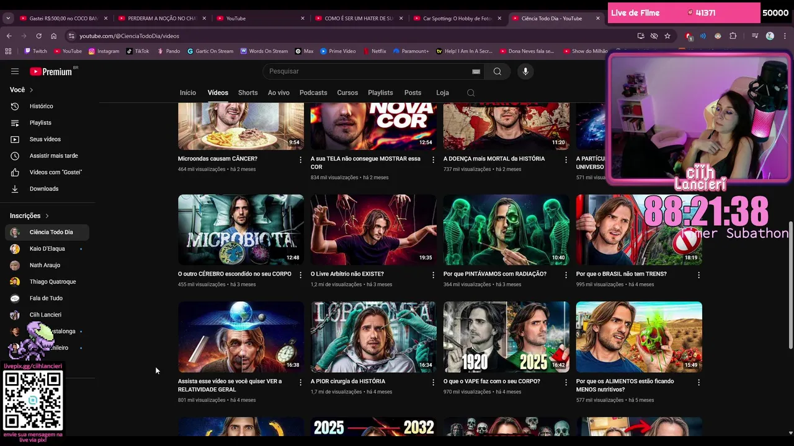Image resolution: width=794 pixels, height=446 pixels.
Task: Open Thiago Quatroque subscription channel
Action: click(x=47, y=282)
